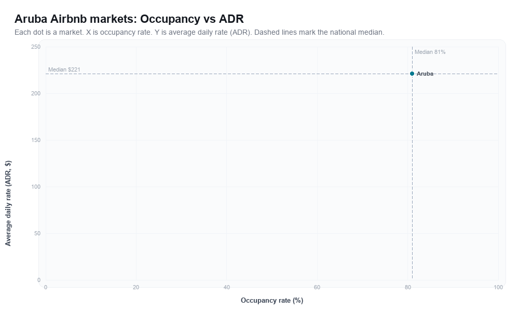519x311 pixels.
Task: Click the 250 tick on the ADR axis
Action: pos(36,47)
